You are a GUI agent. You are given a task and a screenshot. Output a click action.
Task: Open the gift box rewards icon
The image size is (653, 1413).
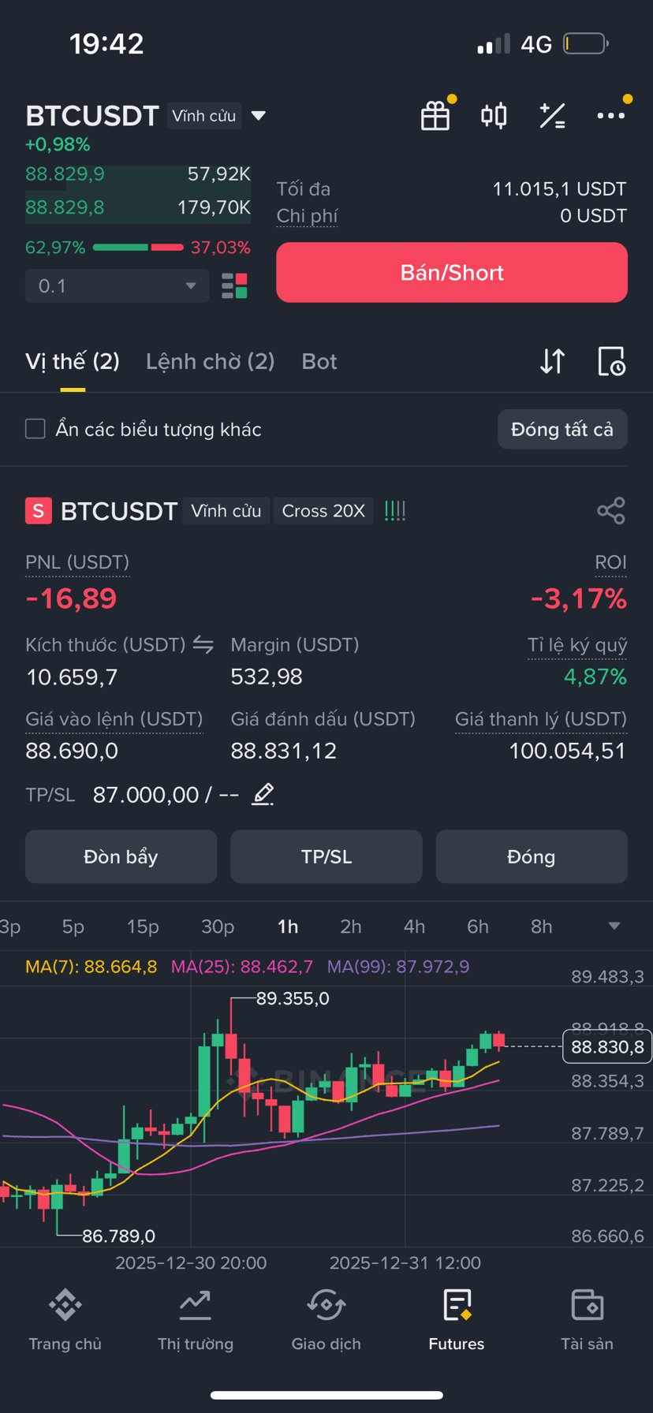(435, 116)
